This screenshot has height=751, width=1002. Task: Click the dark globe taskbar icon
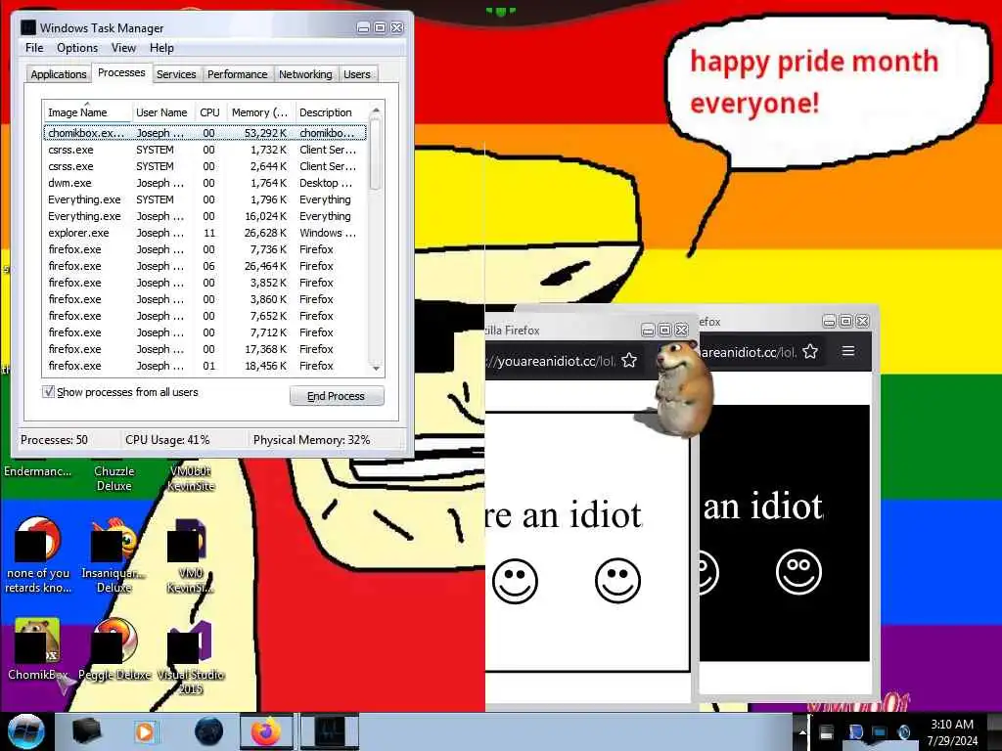[x=208, y=731]
